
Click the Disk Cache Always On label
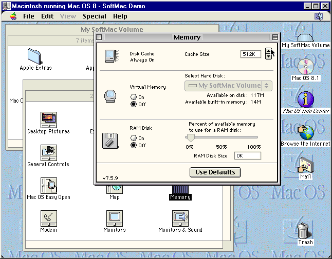click(142, 57)
